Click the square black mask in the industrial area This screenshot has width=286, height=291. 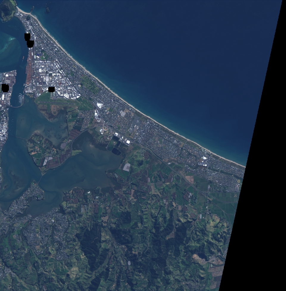[51, 89]
